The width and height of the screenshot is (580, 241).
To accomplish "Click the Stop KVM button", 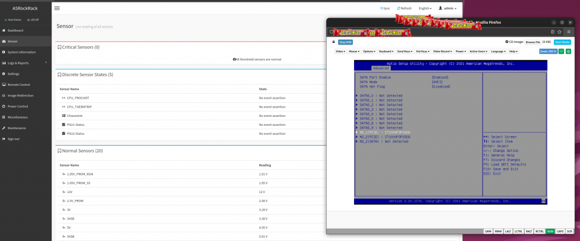I will pyautogui.click(x=346, y=42).
